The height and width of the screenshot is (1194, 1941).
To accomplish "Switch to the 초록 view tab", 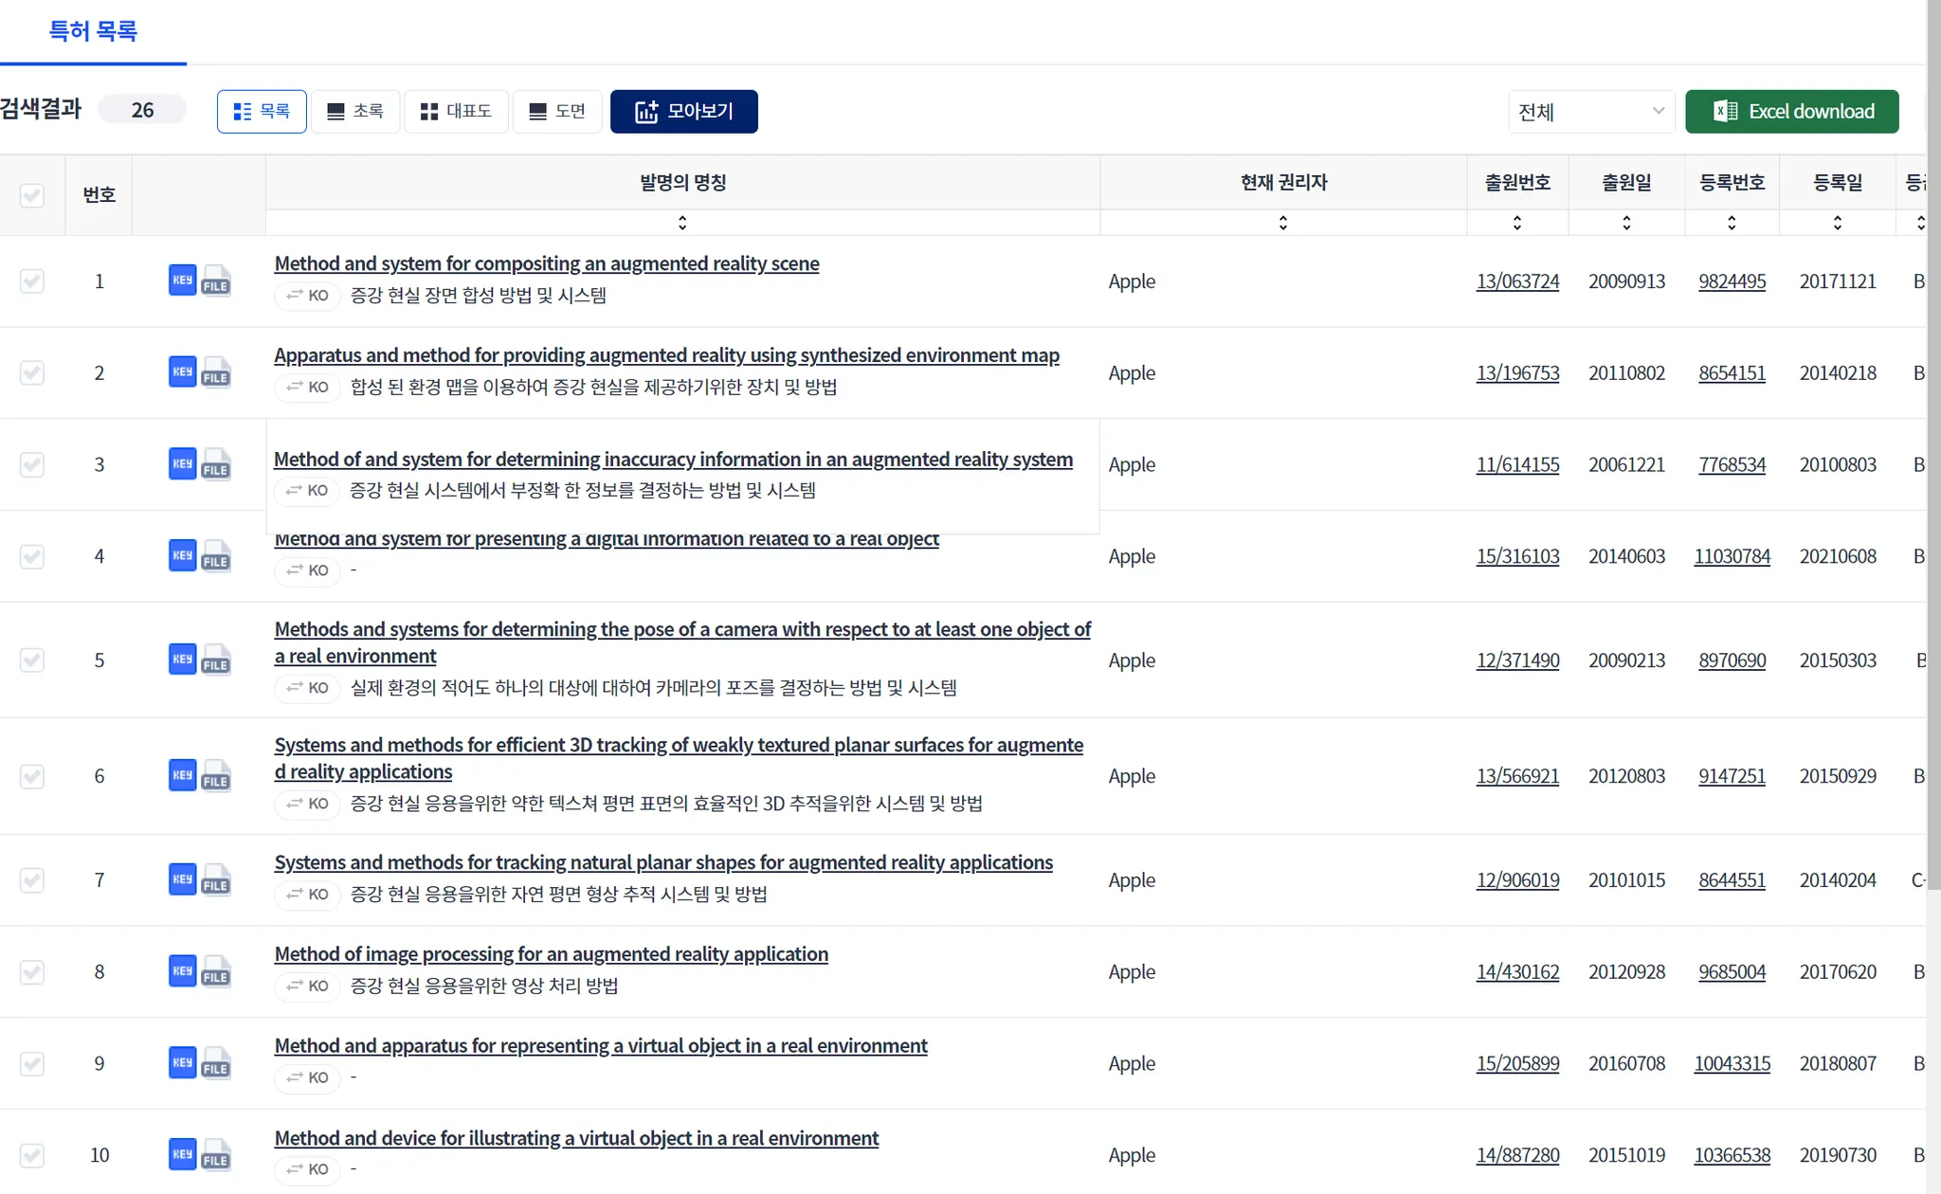I will tap(355, 112).
